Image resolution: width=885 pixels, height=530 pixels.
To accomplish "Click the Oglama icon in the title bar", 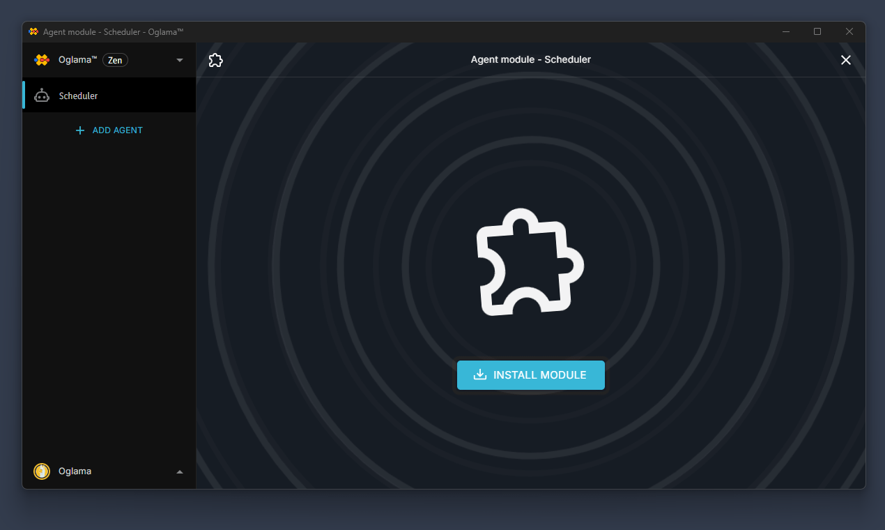I will pos(33,31).
